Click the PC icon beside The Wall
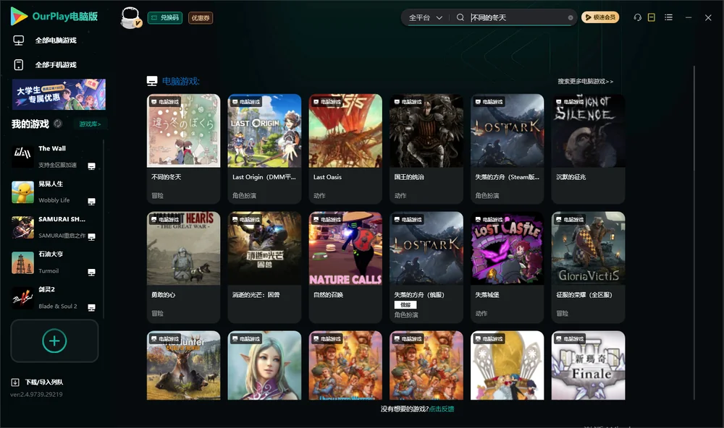Screen dimensions: 724x428 (x=91, y=166)
